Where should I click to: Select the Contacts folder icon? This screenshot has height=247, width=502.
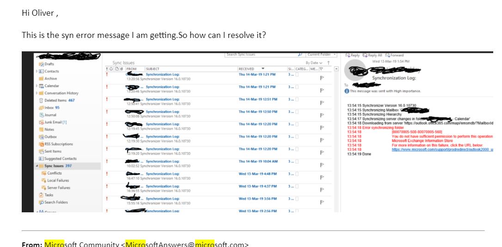(x=41, y=71)
